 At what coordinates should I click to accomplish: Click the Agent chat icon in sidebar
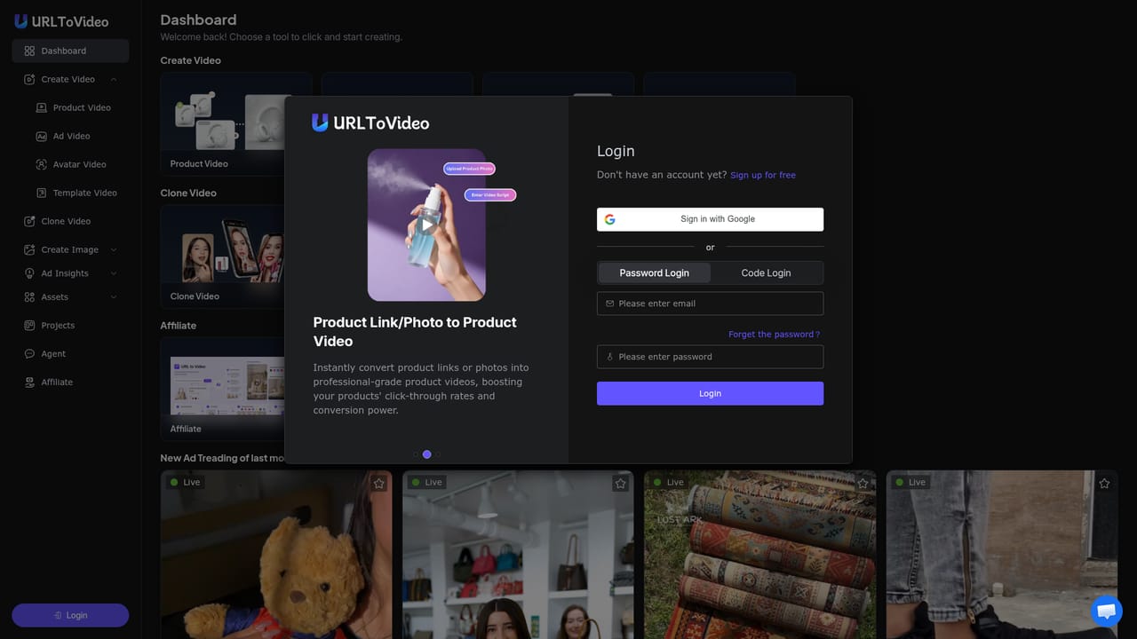coord(29,354)
